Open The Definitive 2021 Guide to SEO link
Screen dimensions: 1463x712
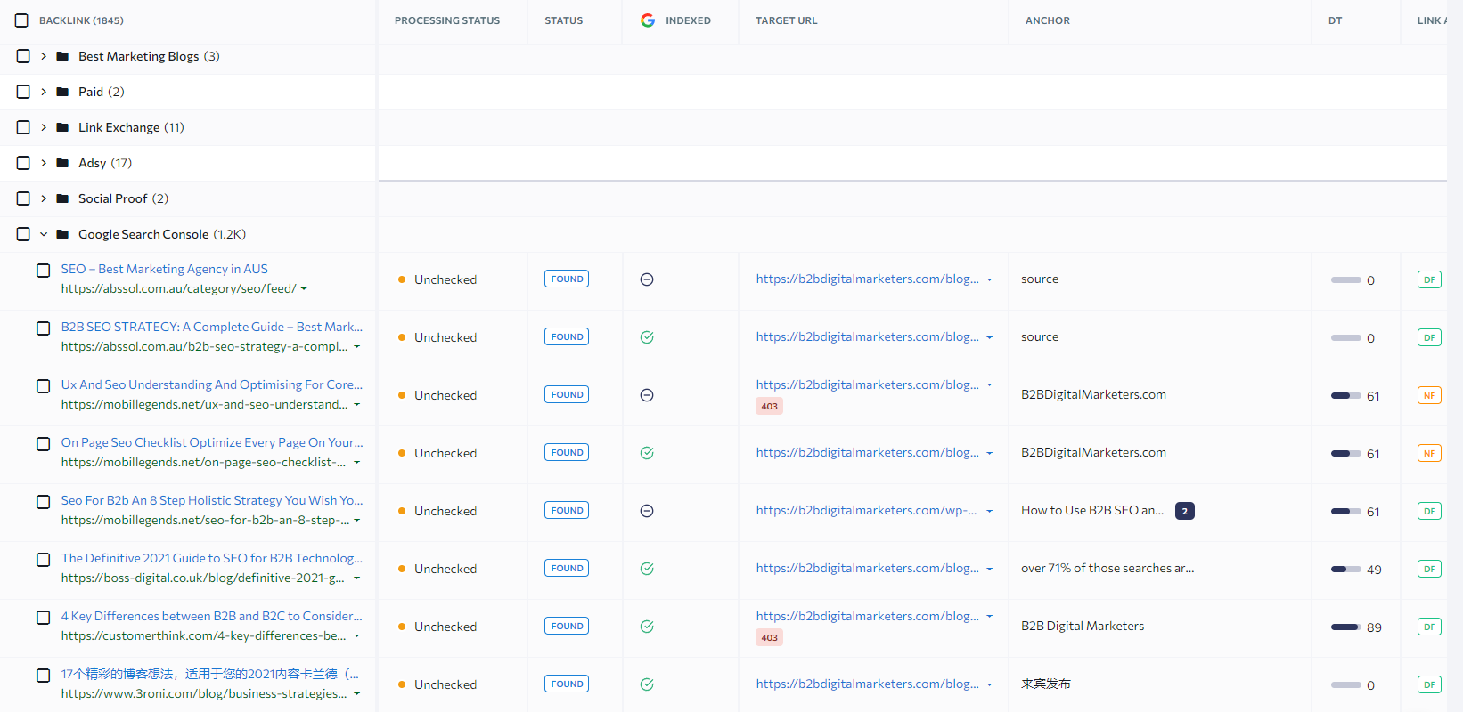point(212,558)
